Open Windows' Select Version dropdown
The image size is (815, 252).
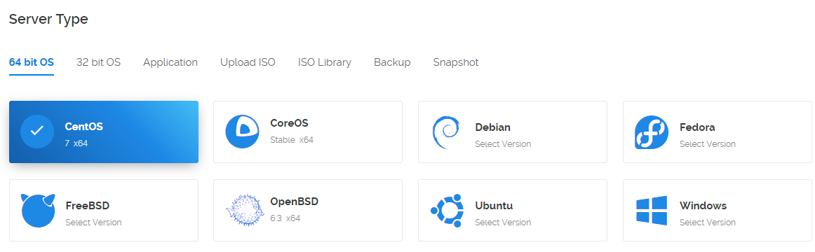[x=708, y=222]
